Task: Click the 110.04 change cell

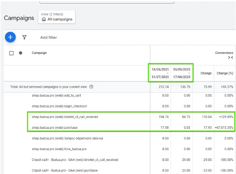Action: [x=207, y=117]
